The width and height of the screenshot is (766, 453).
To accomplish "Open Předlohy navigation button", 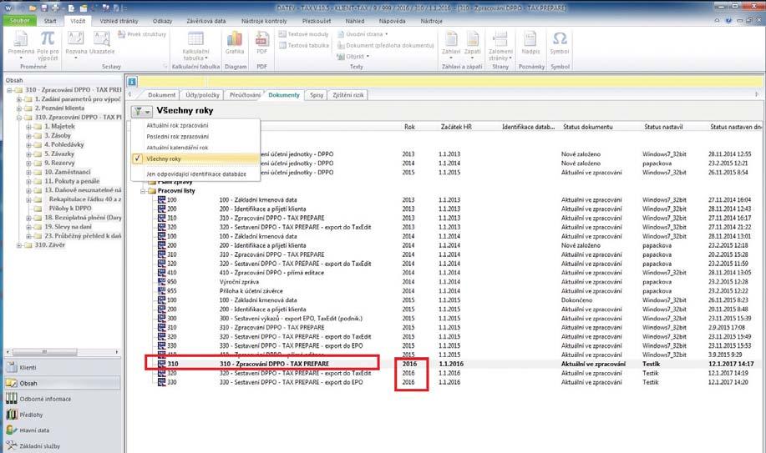I will click(63, 415).
